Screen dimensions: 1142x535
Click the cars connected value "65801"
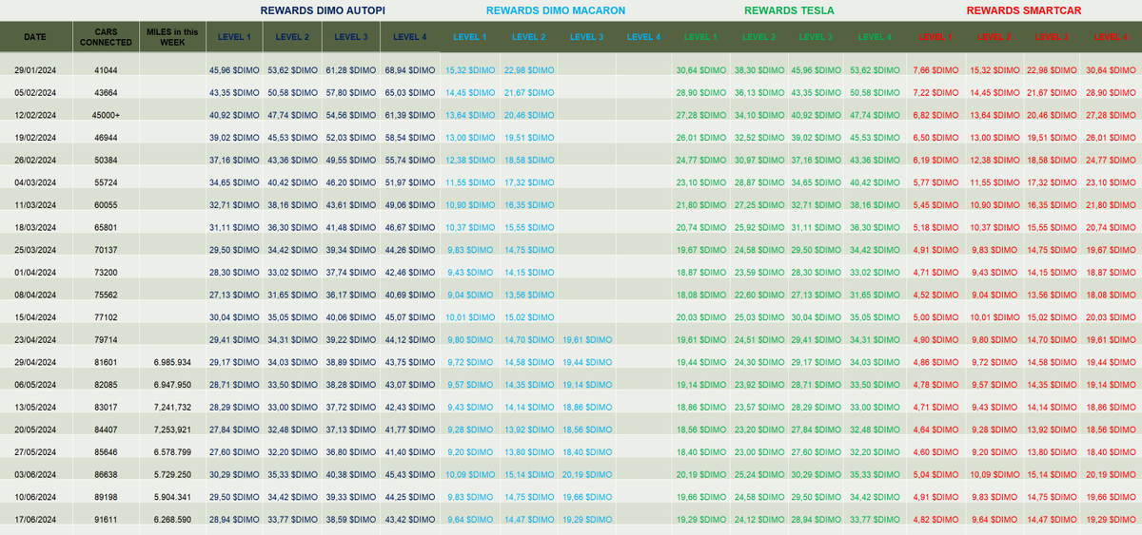tap(107, 228)
